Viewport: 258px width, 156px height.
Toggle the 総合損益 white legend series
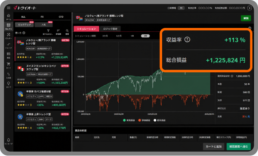[160, 120]
